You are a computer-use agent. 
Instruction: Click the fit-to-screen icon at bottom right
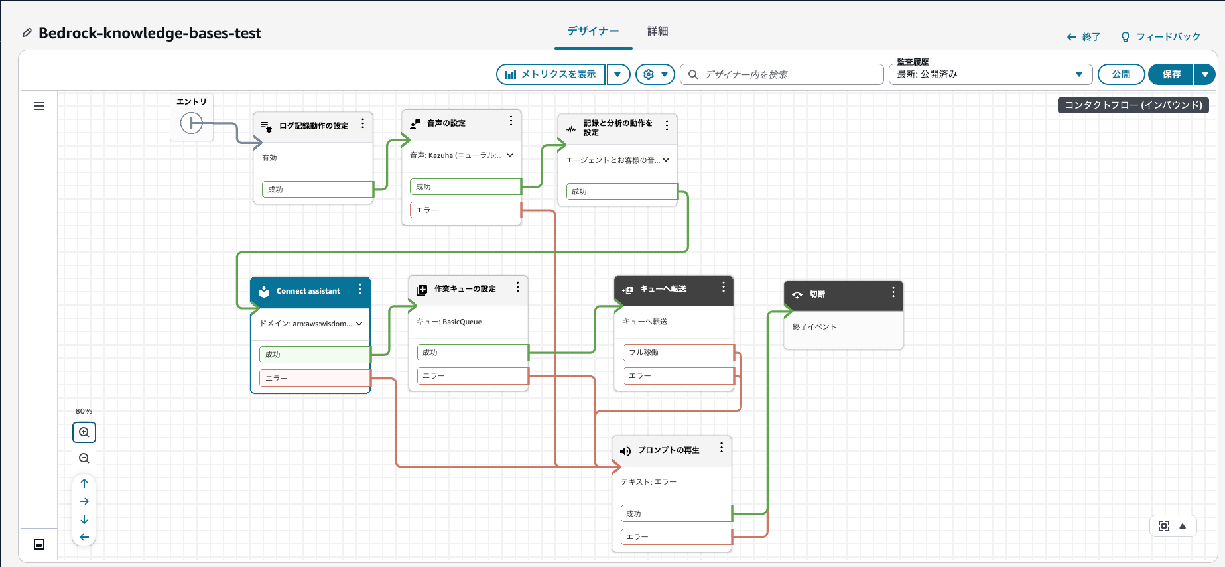1163,526
